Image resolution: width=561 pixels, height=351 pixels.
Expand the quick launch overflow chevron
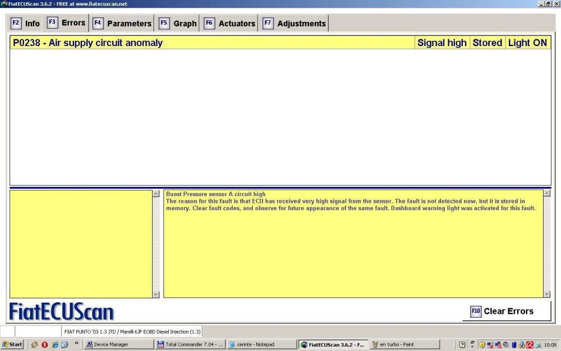pyautogui.click(x=76, y=342)
